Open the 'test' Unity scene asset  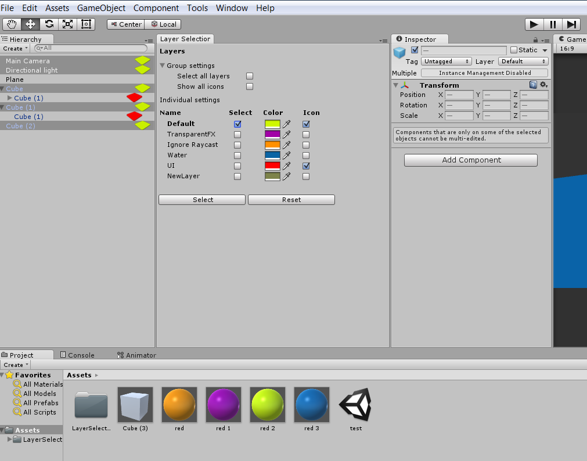click(356, 405)
